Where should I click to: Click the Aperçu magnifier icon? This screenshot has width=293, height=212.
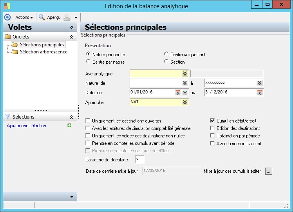[42, 17]
